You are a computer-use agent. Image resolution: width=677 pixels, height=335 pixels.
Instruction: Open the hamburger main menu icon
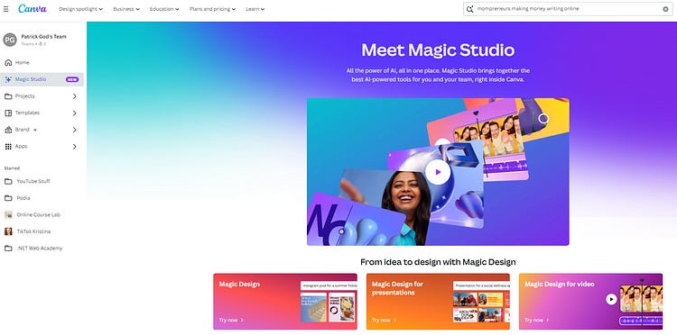tap(5, 9)
